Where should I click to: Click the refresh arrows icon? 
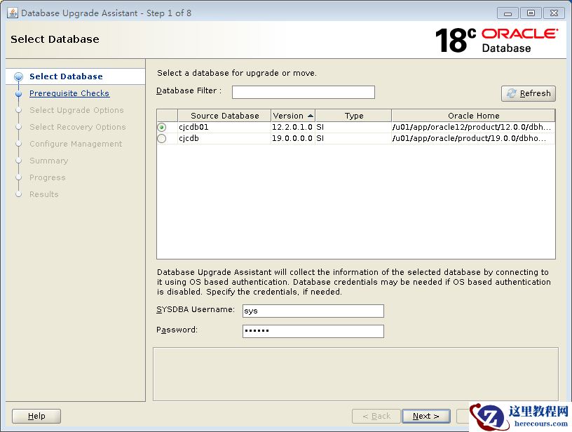tap(512, 93)
